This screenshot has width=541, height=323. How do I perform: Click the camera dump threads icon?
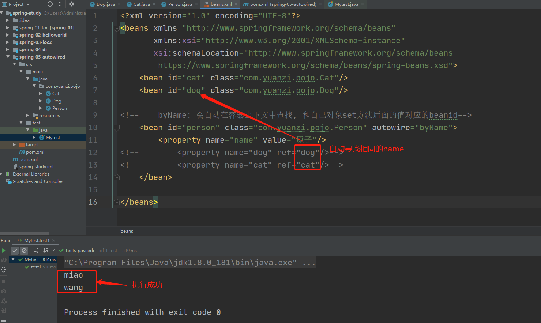click(4, 291)
